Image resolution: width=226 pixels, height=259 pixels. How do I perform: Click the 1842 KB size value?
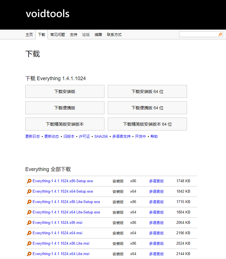(x=183, y=192)
